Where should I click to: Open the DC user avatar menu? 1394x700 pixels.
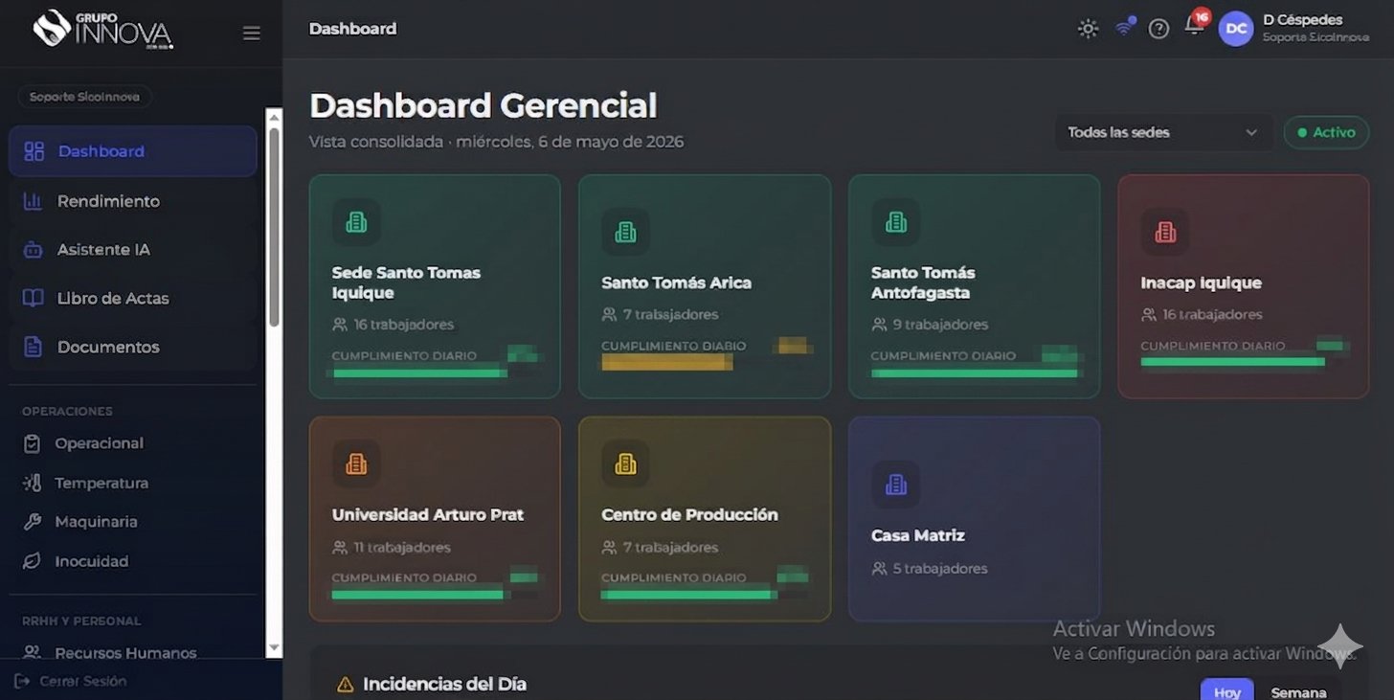pos(1236,29)
